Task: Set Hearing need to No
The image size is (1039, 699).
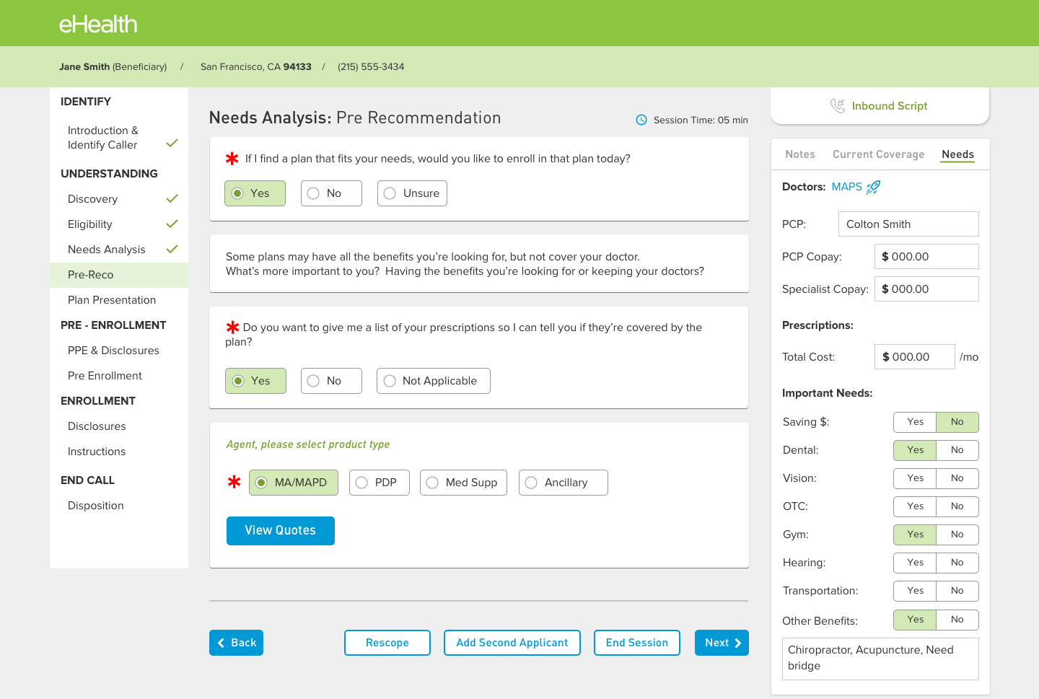Action: [x=957, y=563]
